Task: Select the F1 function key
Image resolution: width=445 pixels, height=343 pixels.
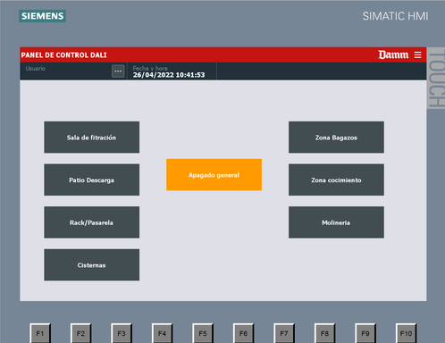Action: tap(40, 333)
